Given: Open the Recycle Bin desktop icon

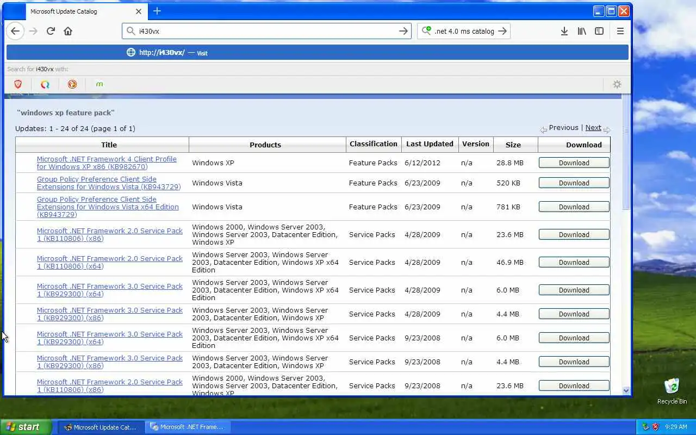Looking at the screenshot, I should 672,391.
